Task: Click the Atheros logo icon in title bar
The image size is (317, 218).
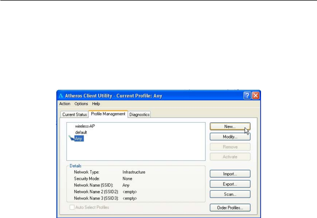Action: pyautogui.click(x=61, y=96)
